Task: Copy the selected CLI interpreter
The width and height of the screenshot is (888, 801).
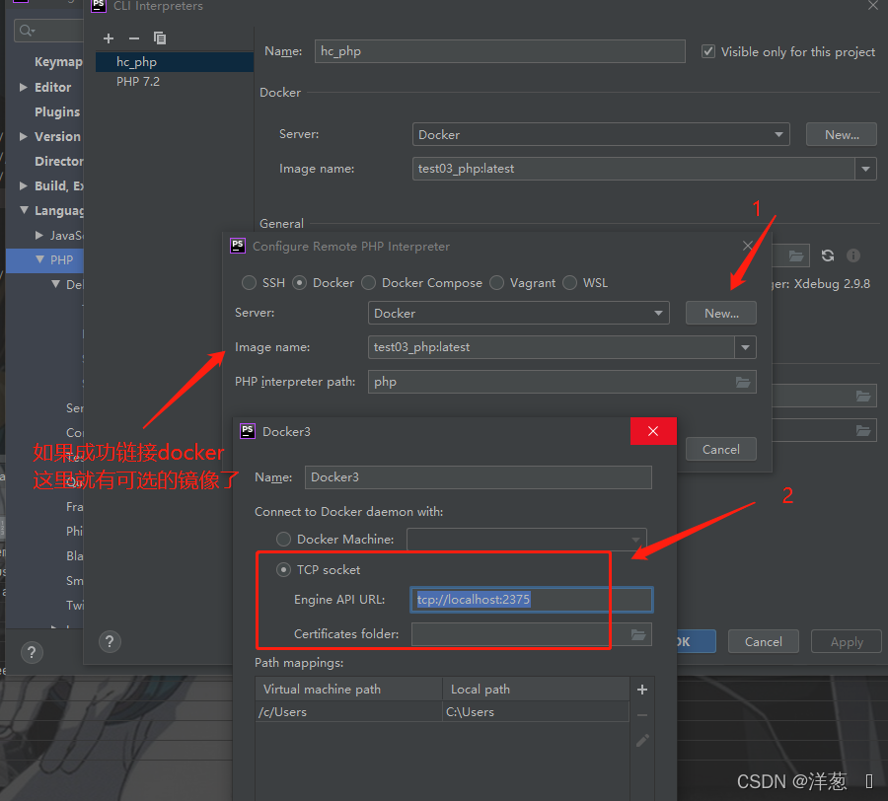Action: (x=160, y=37)
